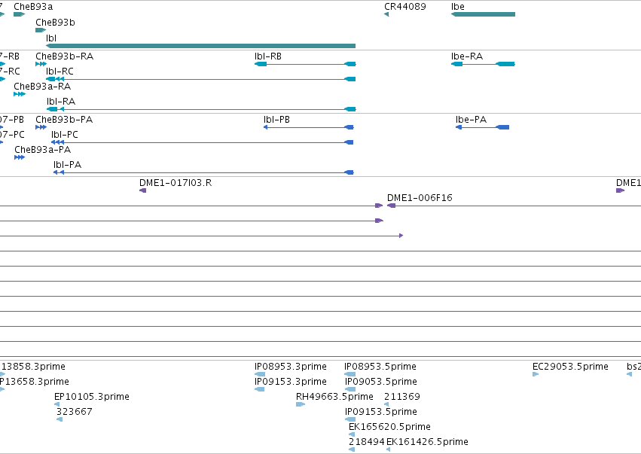Select the lbl-RB transcript feature

(305, 64)
